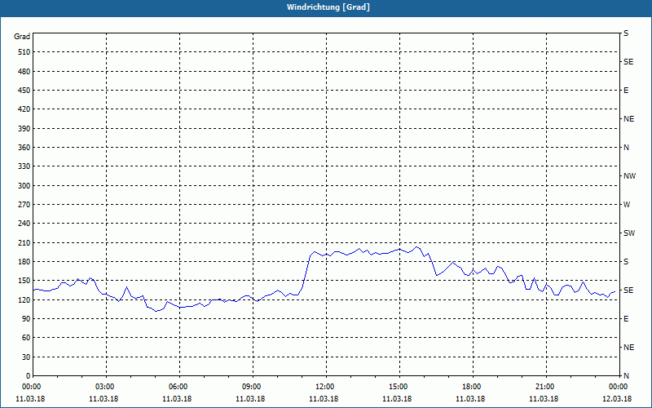Click the 09:00 time axis label
The image size is (652, 408).
pyautogui.click(x=253, y=387)
